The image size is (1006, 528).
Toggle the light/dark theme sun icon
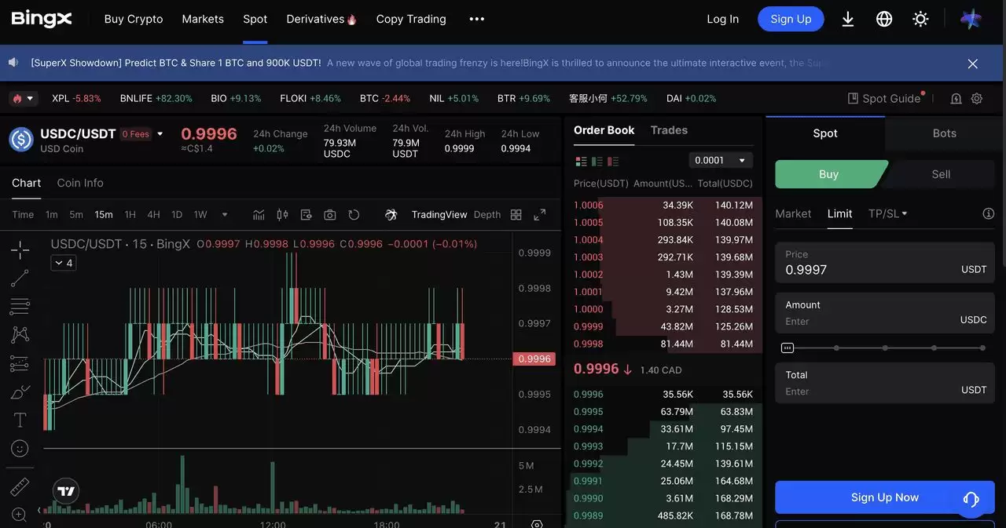coord(920,18)
